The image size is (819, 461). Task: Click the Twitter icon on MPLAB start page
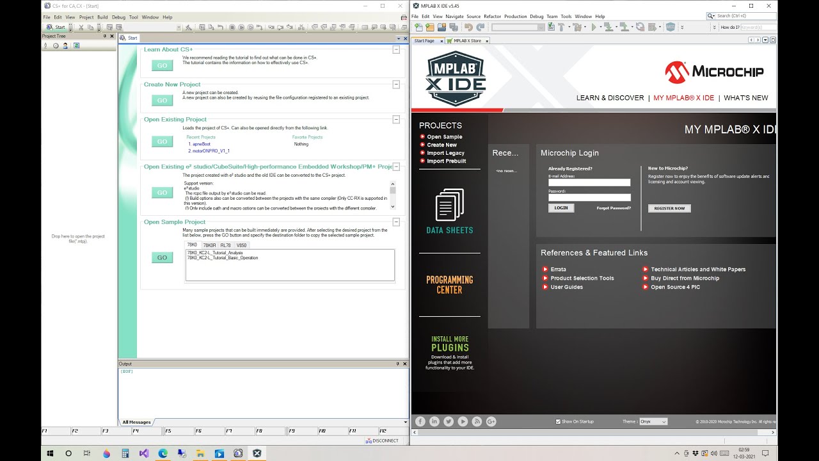click(x=449, y=421)
